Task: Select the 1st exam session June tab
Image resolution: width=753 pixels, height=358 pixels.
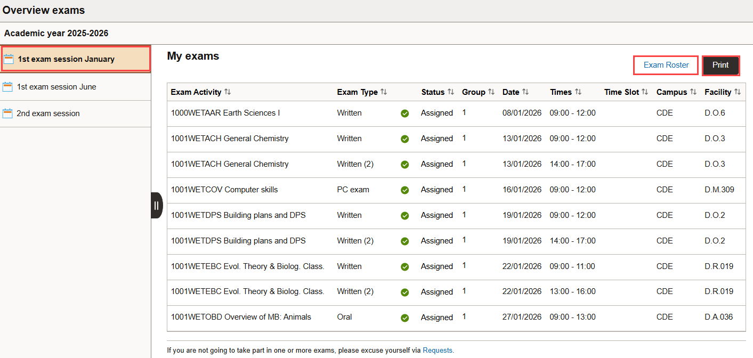Action: [x=56, y=87]
